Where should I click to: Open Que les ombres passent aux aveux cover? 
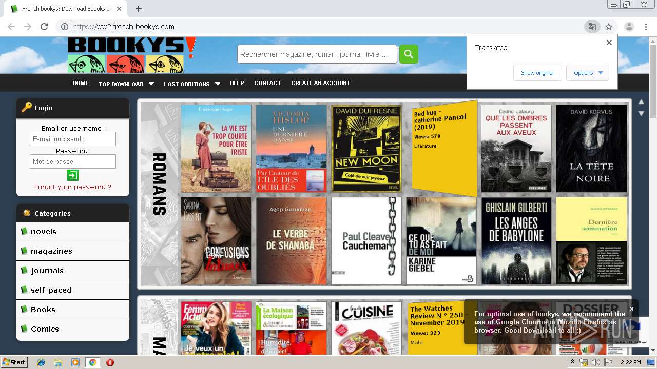516,149
